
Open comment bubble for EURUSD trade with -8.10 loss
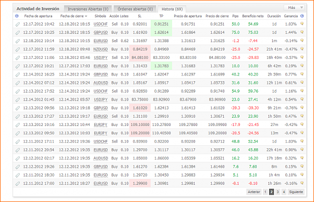point(302,183)
